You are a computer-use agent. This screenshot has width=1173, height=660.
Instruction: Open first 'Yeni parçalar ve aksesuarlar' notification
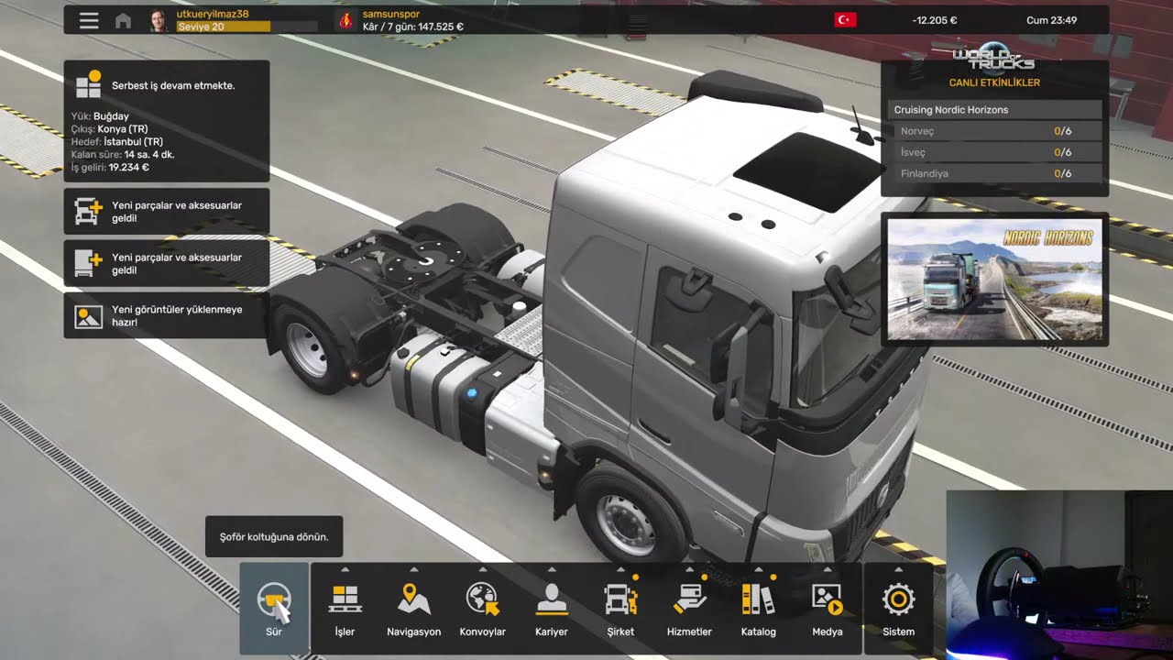[x=167, y=211]
